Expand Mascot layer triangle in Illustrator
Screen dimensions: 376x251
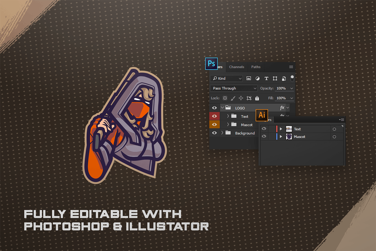(x=281, y=137)
